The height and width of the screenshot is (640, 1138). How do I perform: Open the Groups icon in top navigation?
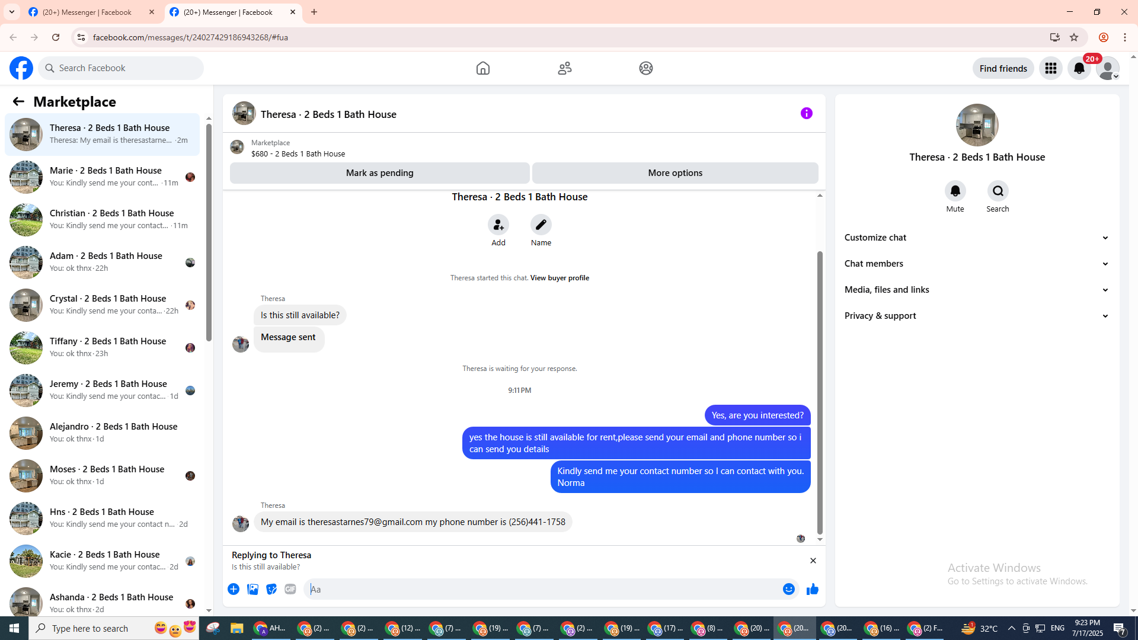click(x=646, y=68)
